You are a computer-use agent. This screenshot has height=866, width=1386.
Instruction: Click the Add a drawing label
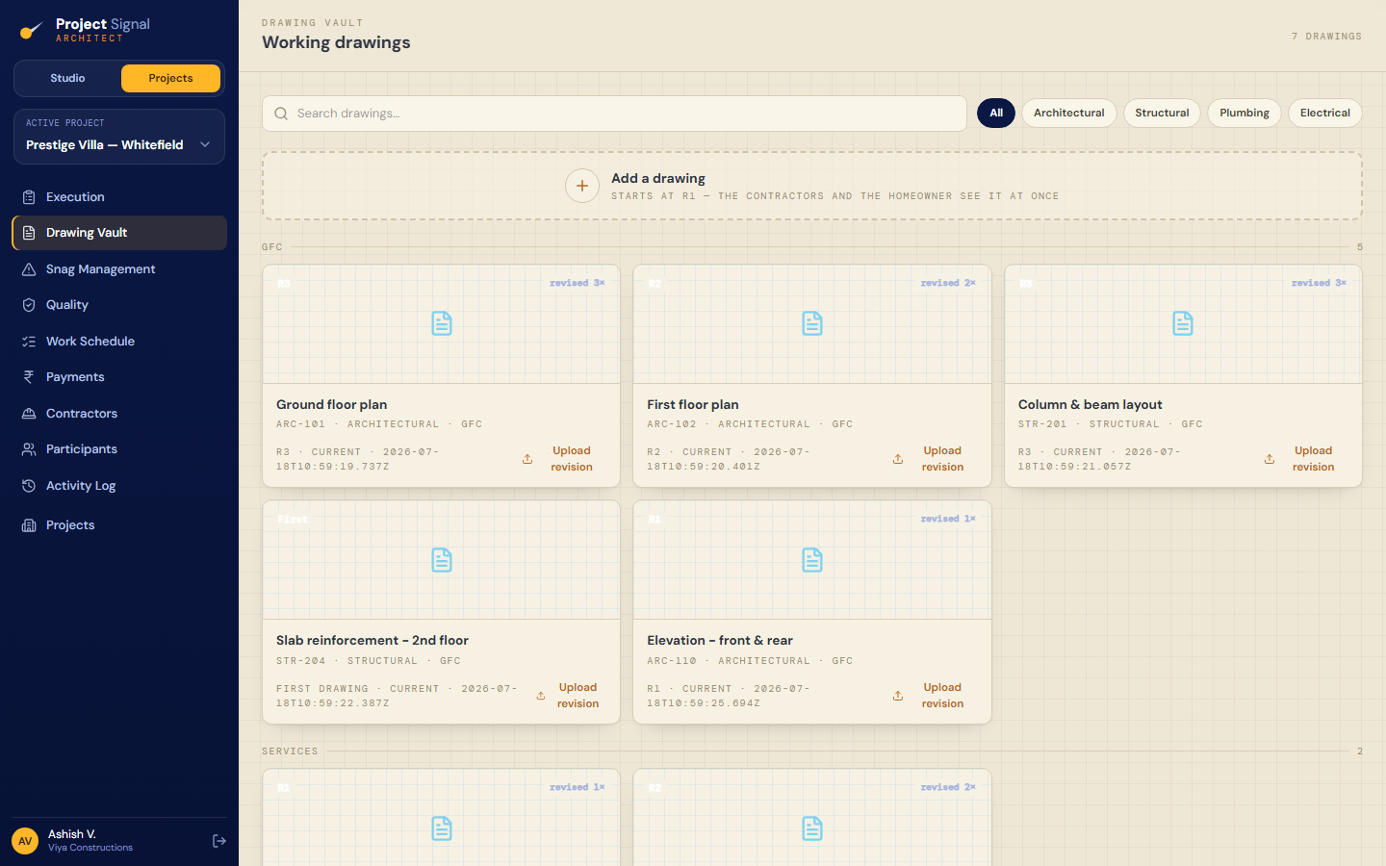click(658, 178)
